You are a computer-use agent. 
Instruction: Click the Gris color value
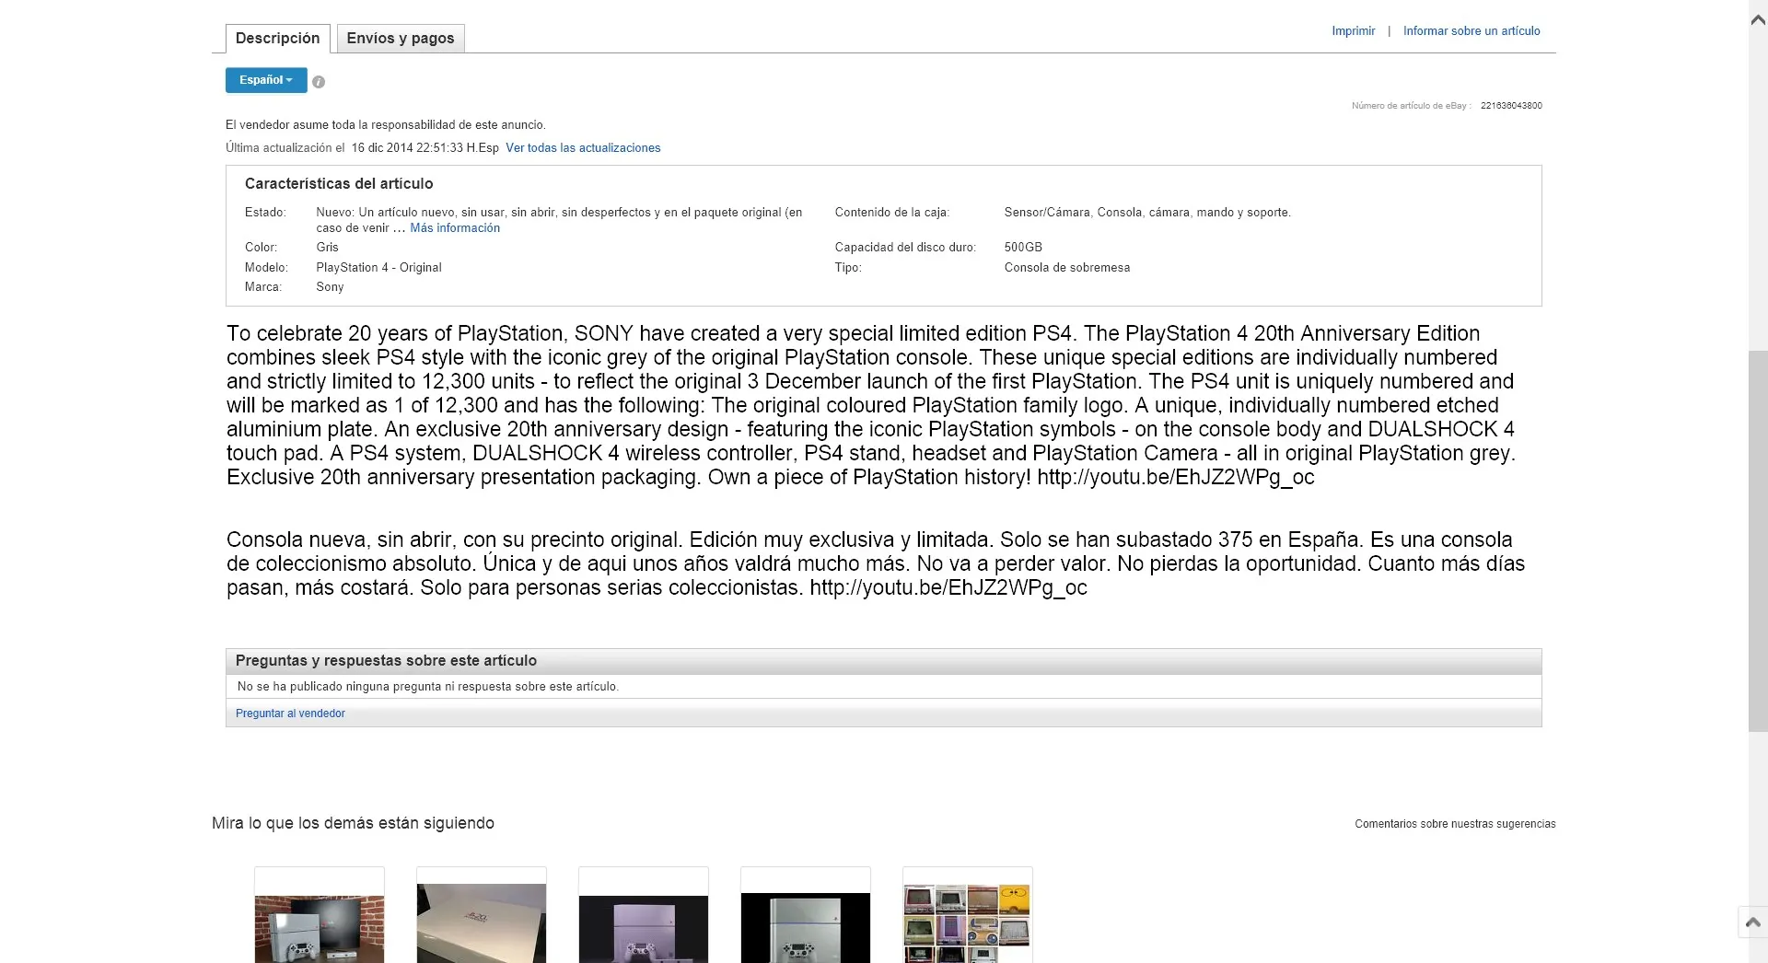point(327,248)
